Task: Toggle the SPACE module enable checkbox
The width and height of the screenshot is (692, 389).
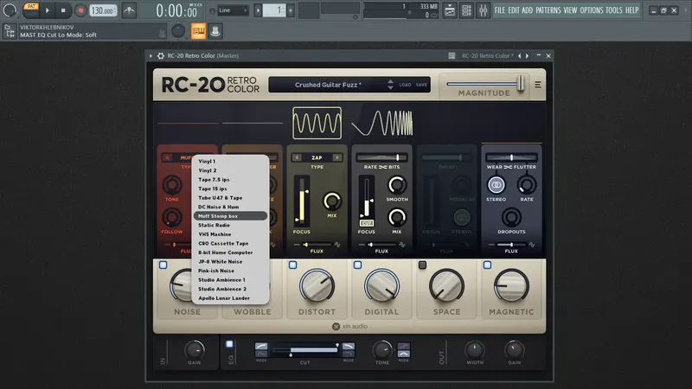Action: (422, 265)
